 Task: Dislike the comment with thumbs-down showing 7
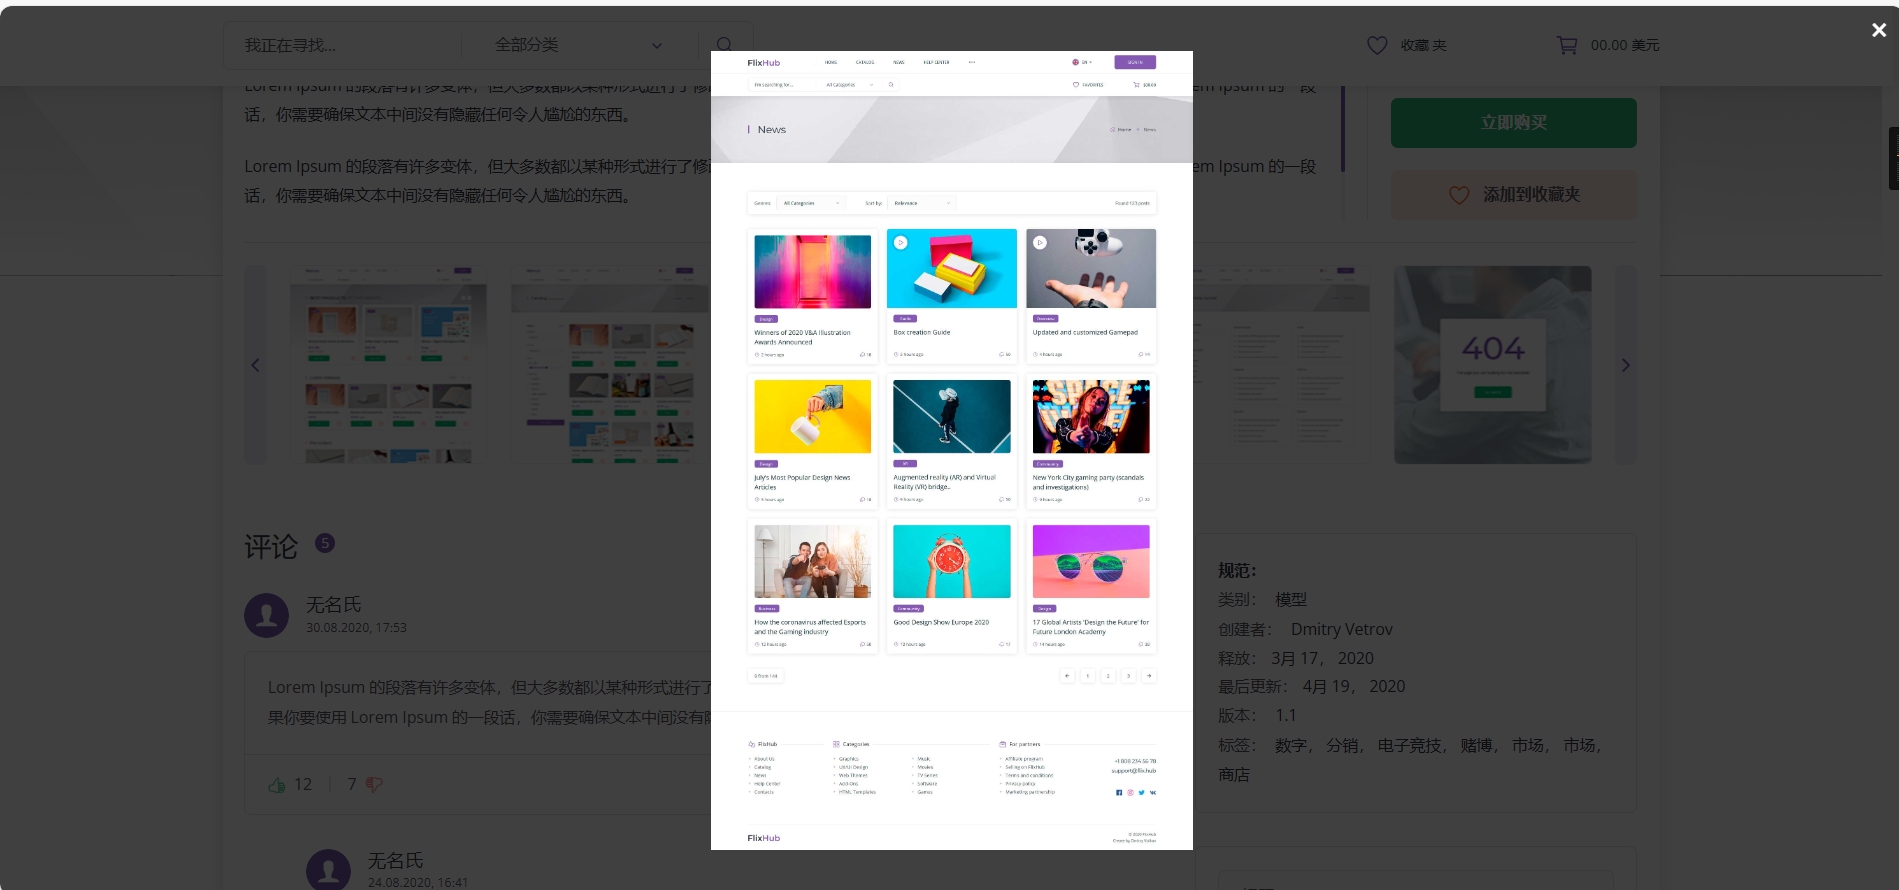tap(374, 785)
